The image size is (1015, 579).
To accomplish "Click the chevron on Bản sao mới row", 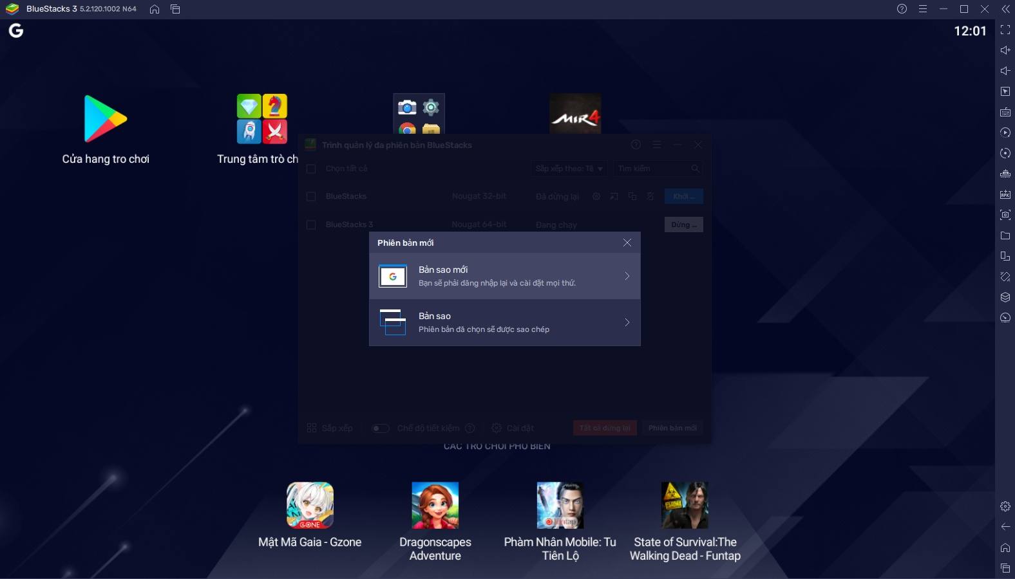I will [627, 276].
